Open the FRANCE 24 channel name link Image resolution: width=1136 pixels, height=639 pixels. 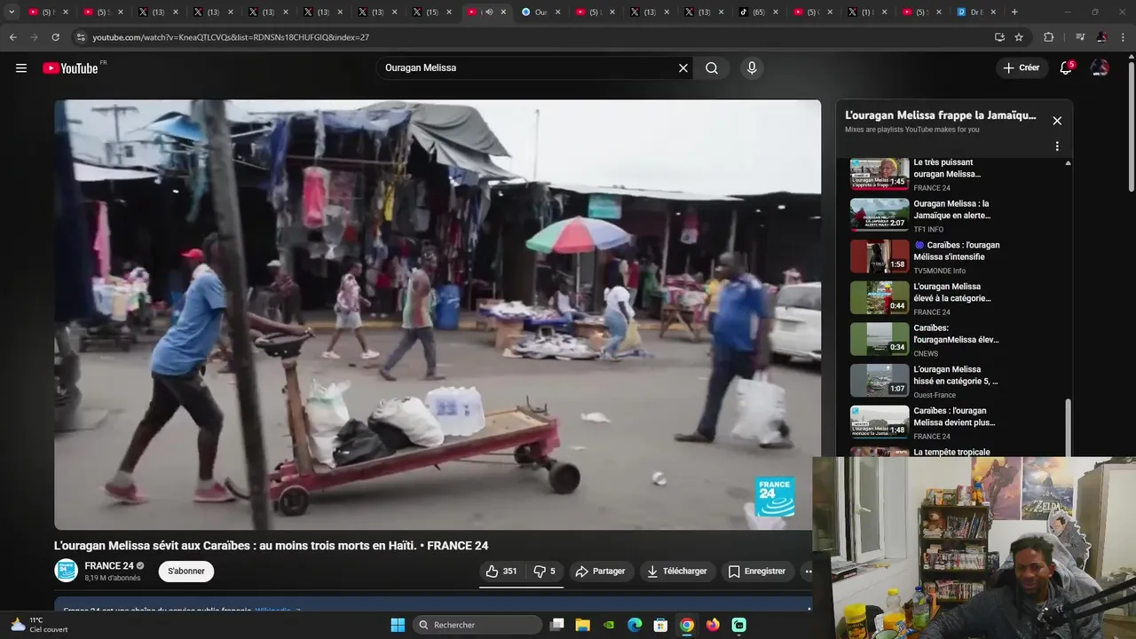(109, 566)
